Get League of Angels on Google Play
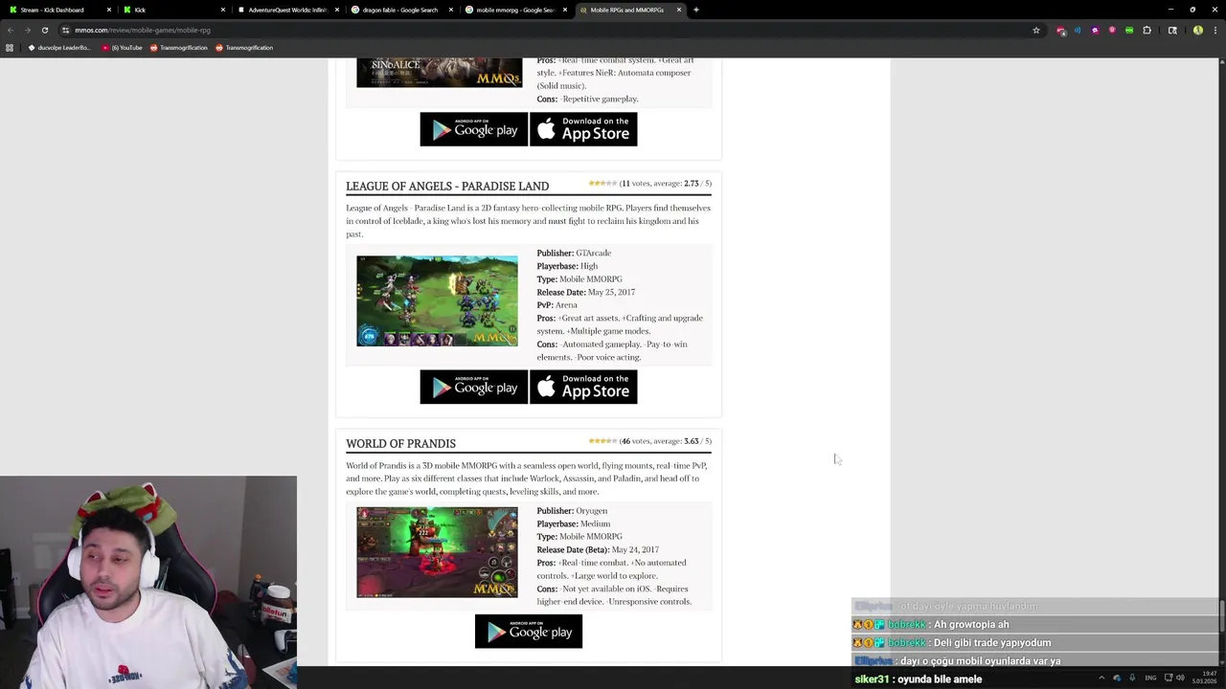 coord(473,387)
